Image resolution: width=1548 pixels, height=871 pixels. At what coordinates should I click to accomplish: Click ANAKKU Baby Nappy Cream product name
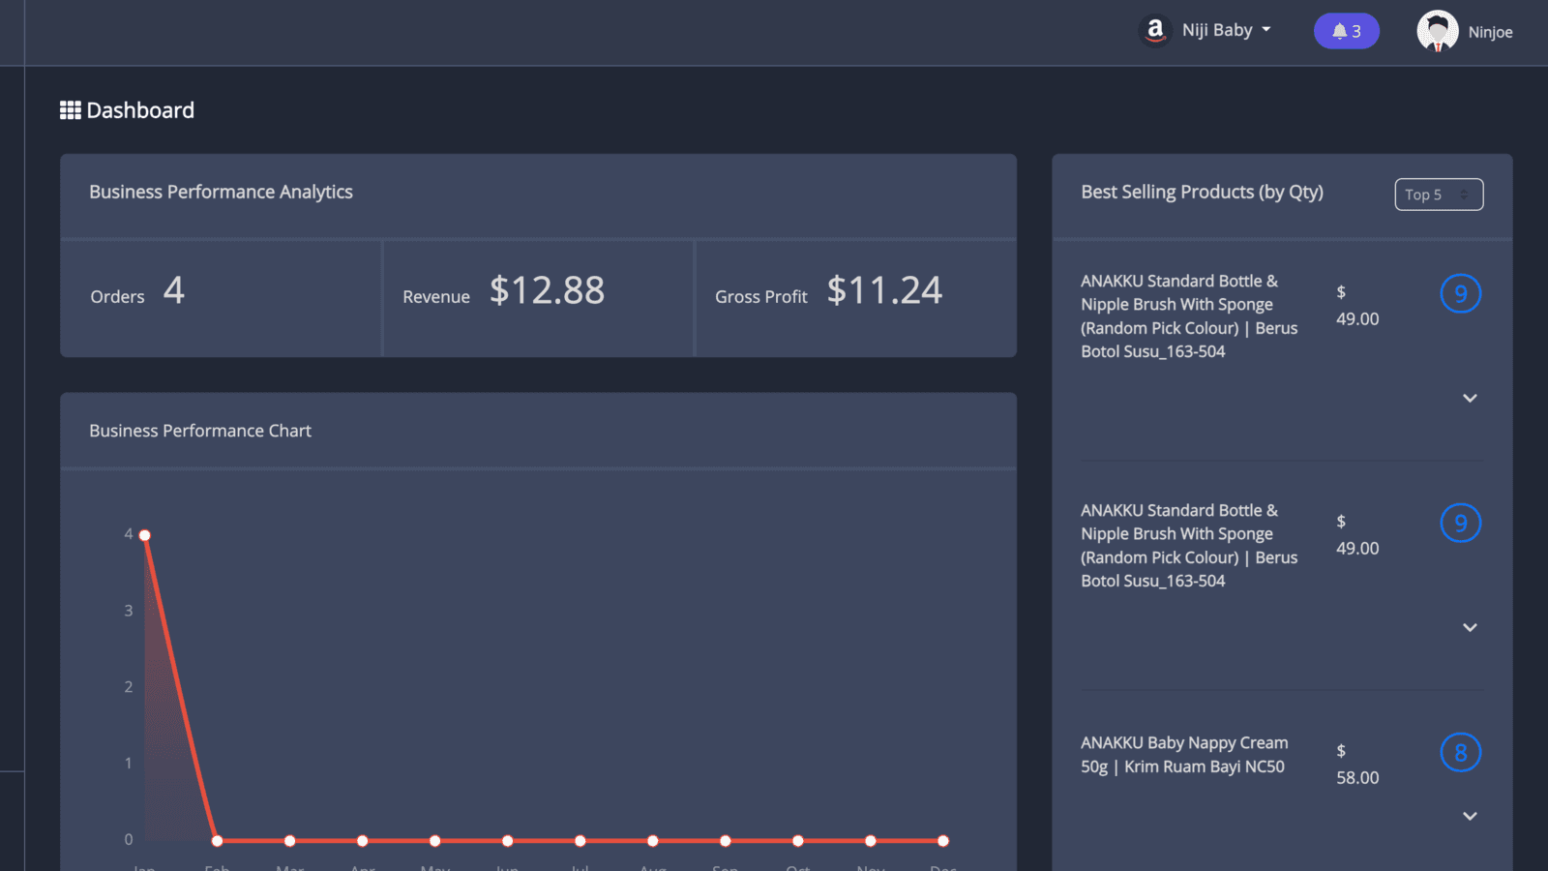(x=1184, y=755)
